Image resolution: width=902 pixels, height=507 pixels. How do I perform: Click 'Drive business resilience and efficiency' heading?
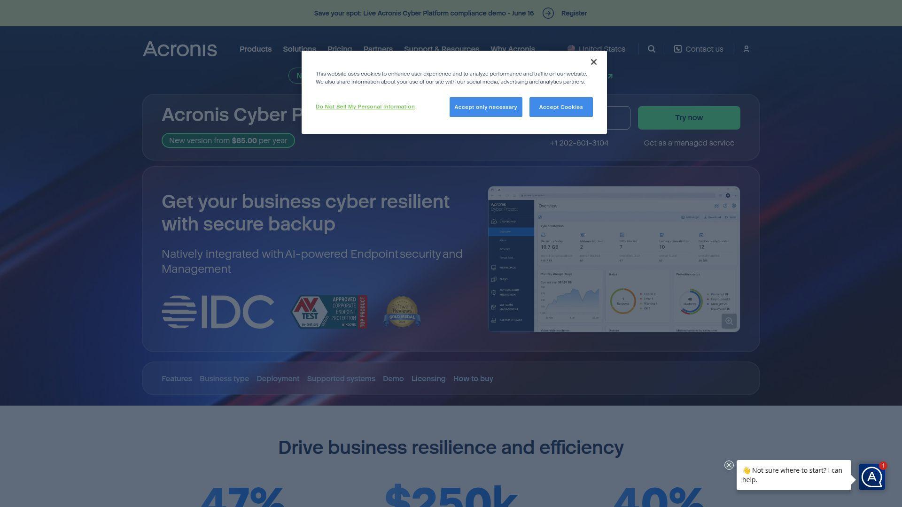tap(451, 447)
